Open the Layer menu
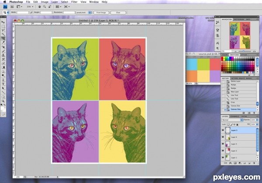The image size is (262, 183). click(x=55, y=2)
